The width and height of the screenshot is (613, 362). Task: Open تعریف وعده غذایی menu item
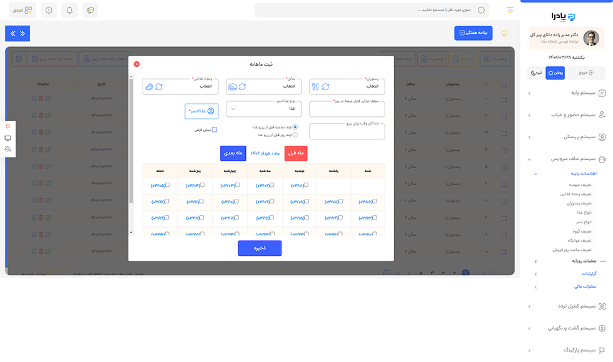pos(575,194)
